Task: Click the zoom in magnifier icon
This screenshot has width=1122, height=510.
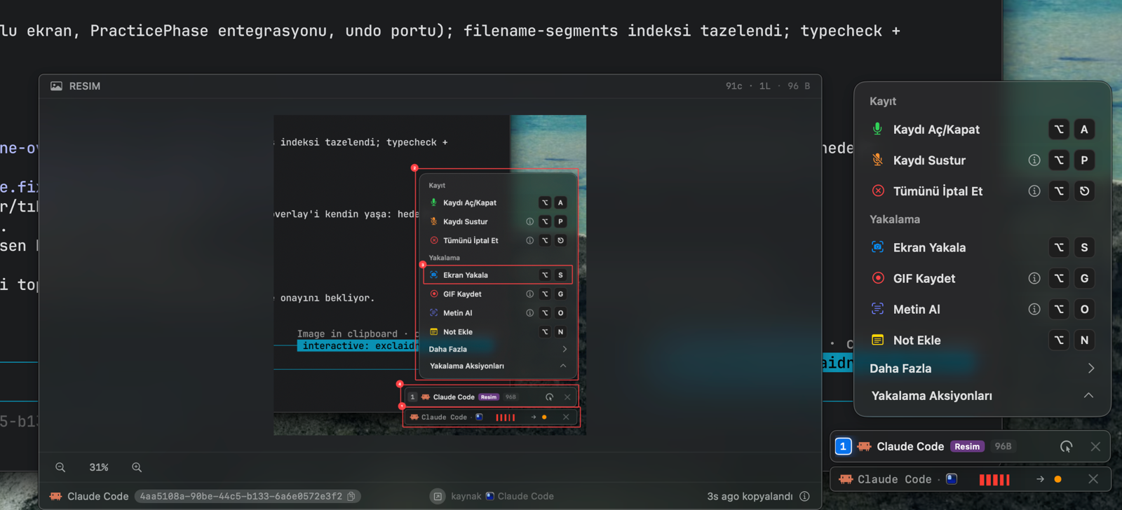Action: pos(137,467)
